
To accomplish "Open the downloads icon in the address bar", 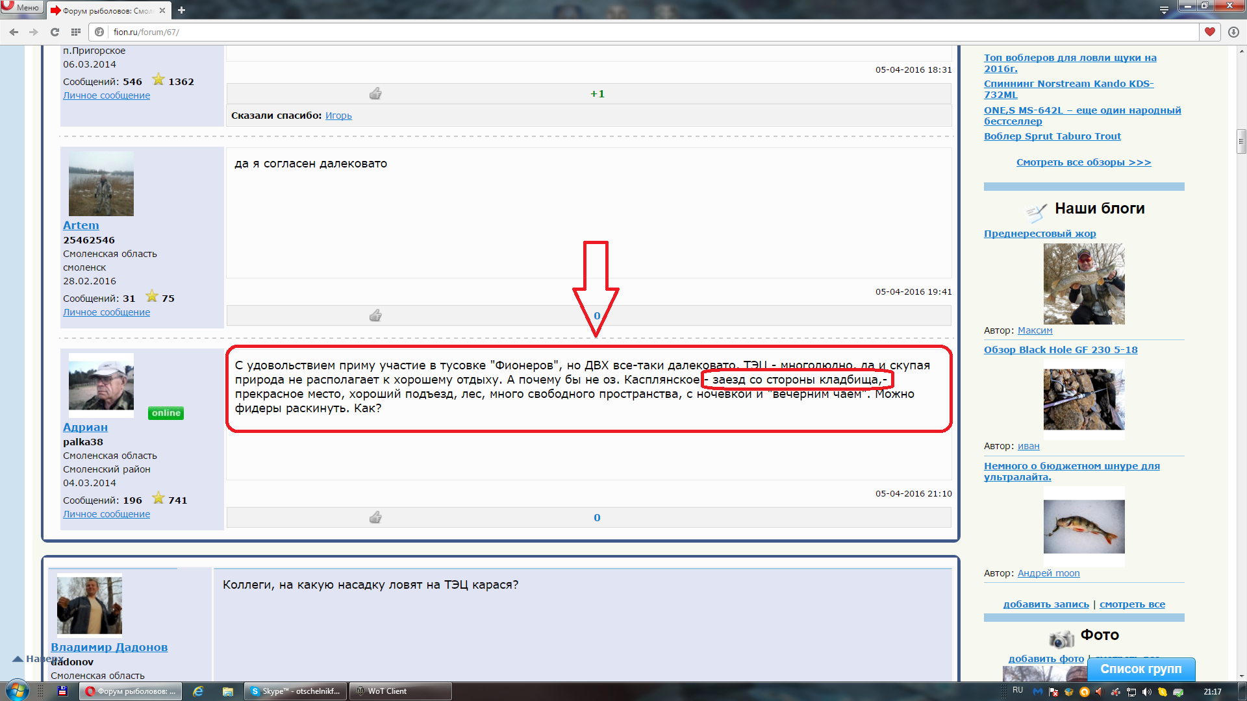I will (1233, 32).
